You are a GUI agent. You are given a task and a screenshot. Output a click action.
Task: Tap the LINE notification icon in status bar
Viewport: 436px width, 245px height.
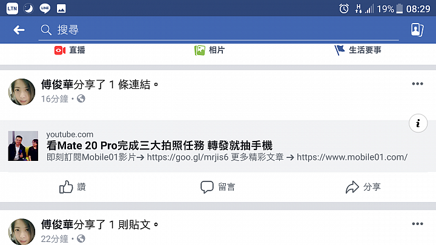(45, 8)
